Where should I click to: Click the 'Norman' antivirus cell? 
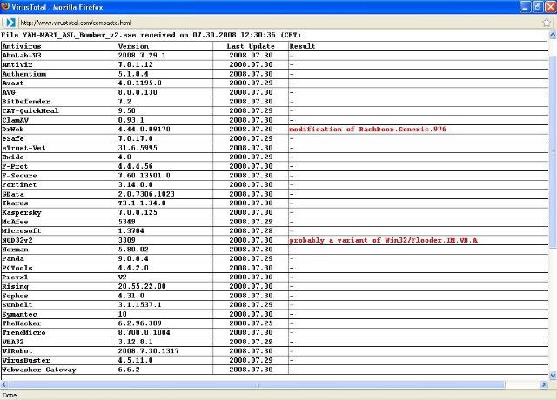click(x=59, y=250)
